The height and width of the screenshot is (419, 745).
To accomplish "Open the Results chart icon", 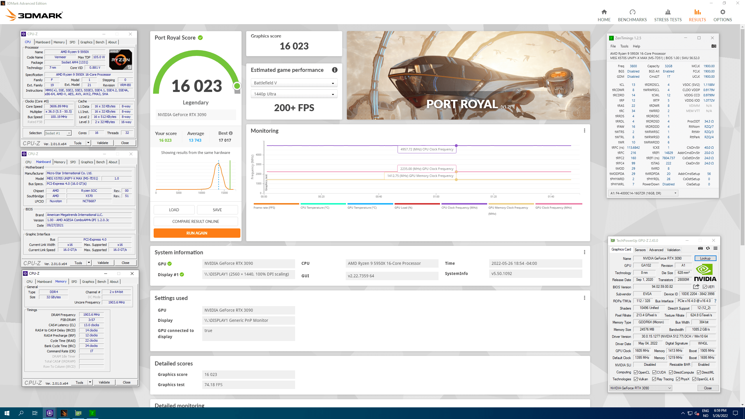I will (697, 12).
